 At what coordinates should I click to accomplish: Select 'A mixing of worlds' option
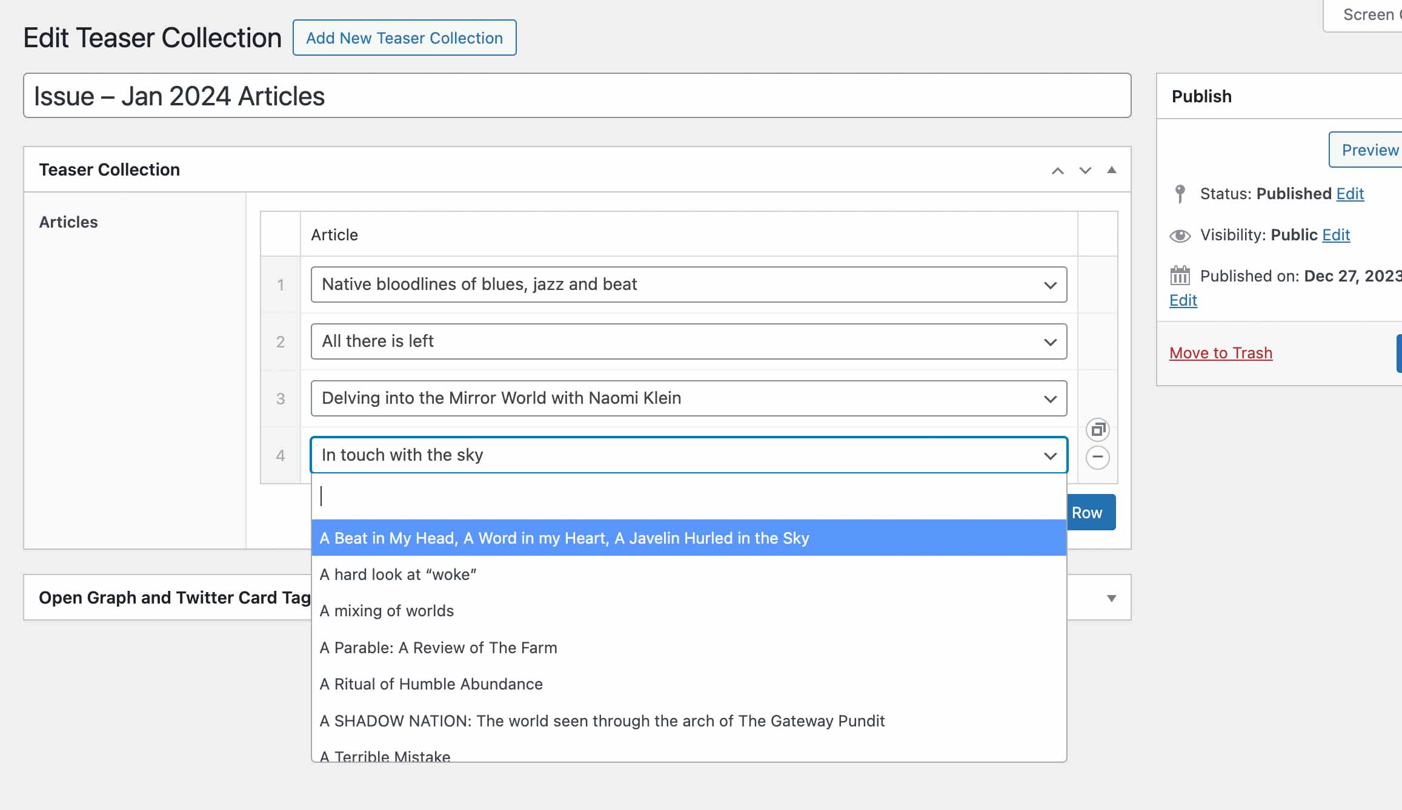point(387,611)
